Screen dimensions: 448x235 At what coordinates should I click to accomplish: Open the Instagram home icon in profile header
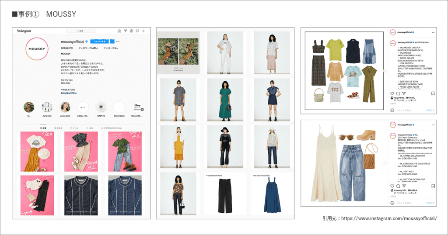[x=119, y=31]
